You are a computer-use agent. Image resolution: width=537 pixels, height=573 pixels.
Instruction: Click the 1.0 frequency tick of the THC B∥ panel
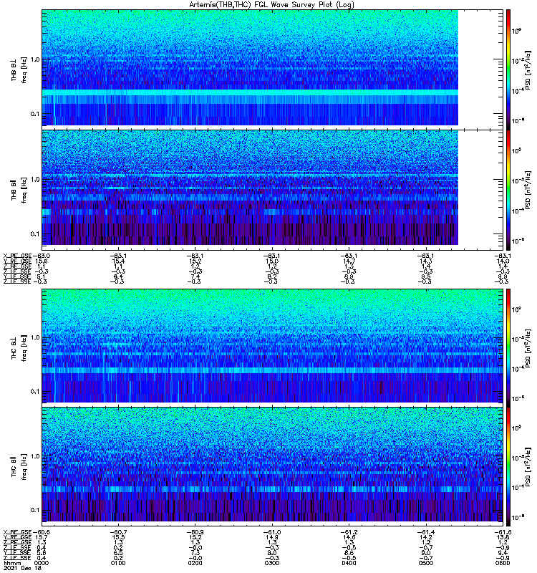[x=35, y=456]
